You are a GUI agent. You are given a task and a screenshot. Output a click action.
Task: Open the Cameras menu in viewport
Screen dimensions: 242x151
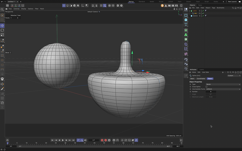16,9
